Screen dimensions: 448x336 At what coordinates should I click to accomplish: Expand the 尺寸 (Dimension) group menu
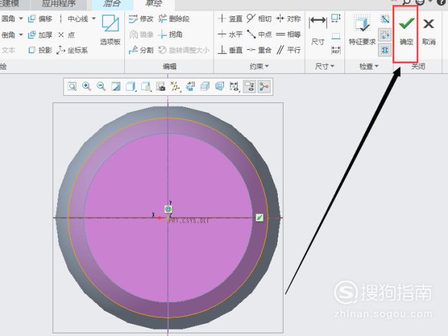(324, 66)
